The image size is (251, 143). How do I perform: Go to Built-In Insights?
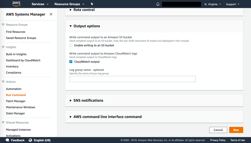tap(16, 54)
